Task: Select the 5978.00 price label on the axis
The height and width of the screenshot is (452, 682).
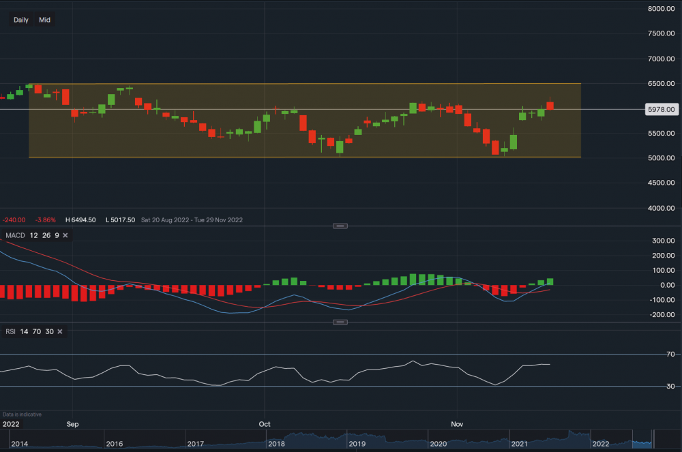Action: click(x=662, y=109)
